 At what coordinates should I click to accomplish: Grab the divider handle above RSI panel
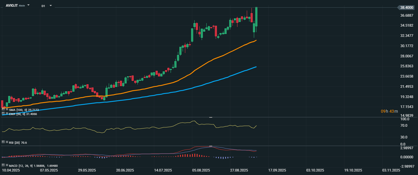(x=210, y=117)
